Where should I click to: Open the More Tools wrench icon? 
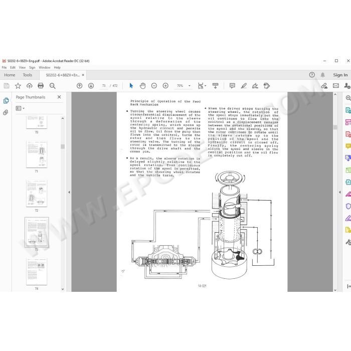point(348,242)
